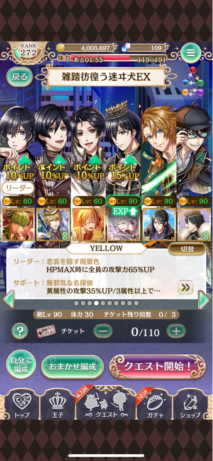Expand support skill details with double chevron
213x461 pixels.
[186, 287]
